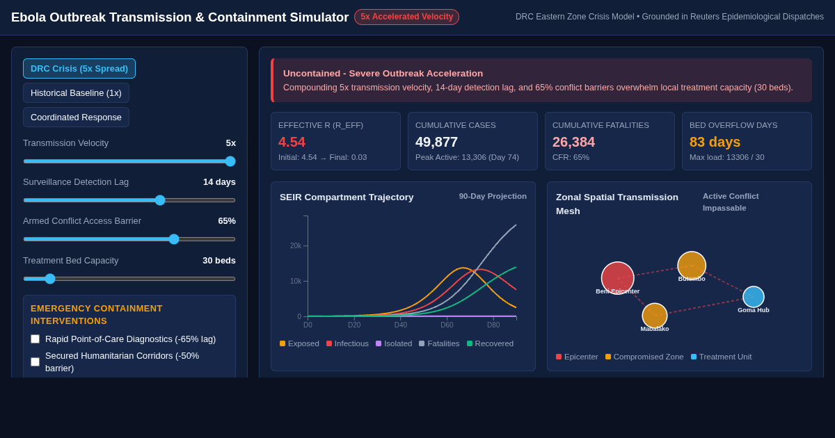
Task: Click the 5x transmission velocity value
Action: (231, 143)
